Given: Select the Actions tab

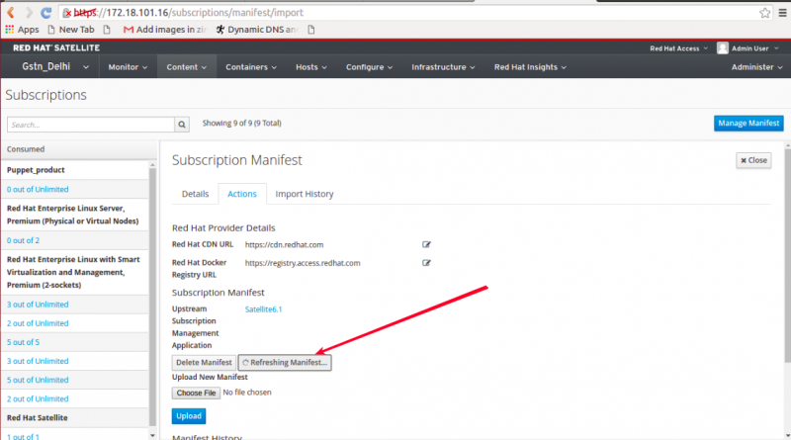Looking at the screenshot, I should tap(242, 194).
